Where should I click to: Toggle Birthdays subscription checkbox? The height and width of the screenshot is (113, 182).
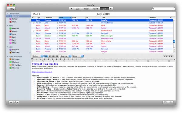(10, 59)
